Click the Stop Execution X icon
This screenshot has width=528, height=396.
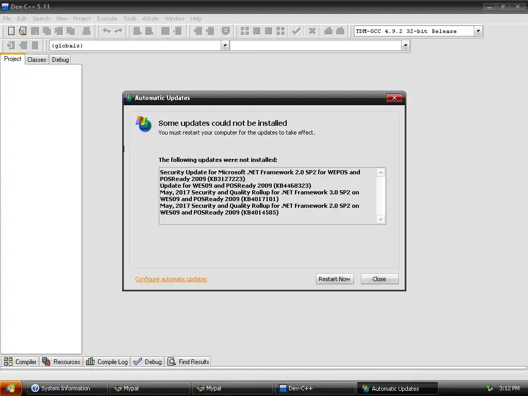(x=312, y=31)
